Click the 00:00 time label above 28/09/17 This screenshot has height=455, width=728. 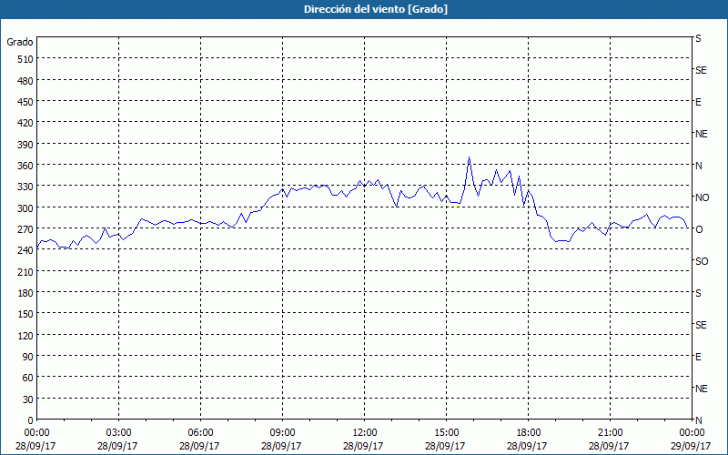point(36,433)
